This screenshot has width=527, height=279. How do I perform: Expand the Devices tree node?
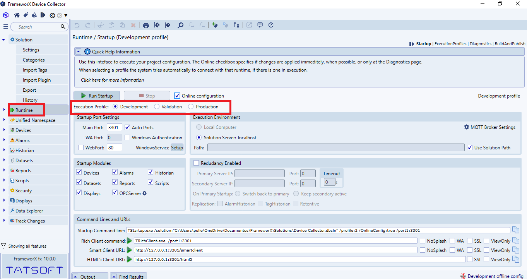pyautogui.click(x=3, y=130)
